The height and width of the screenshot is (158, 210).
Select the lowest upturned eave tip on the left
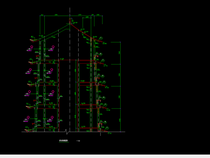pos(27,130)
